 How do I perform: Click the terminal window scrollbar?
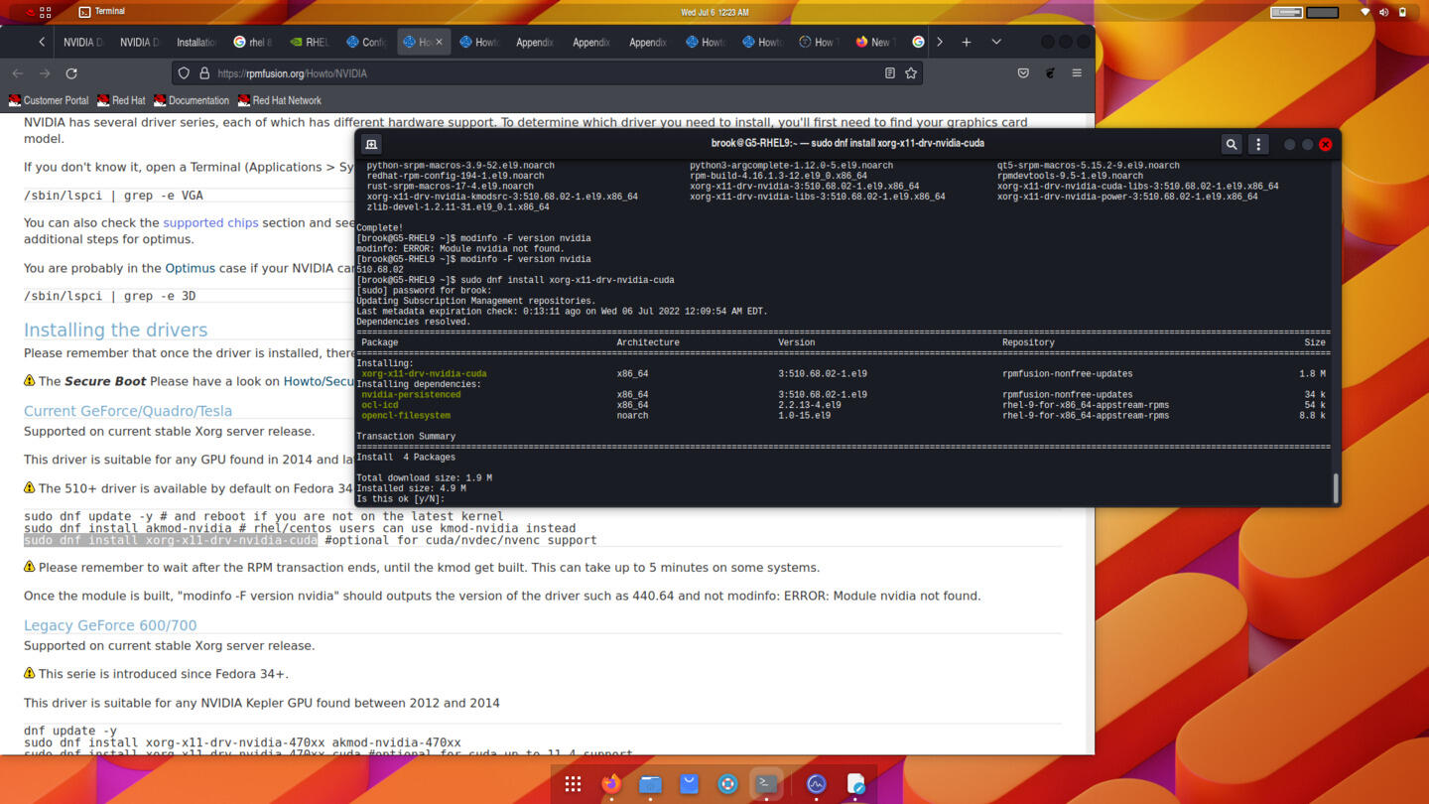(x=1335, y=488)
